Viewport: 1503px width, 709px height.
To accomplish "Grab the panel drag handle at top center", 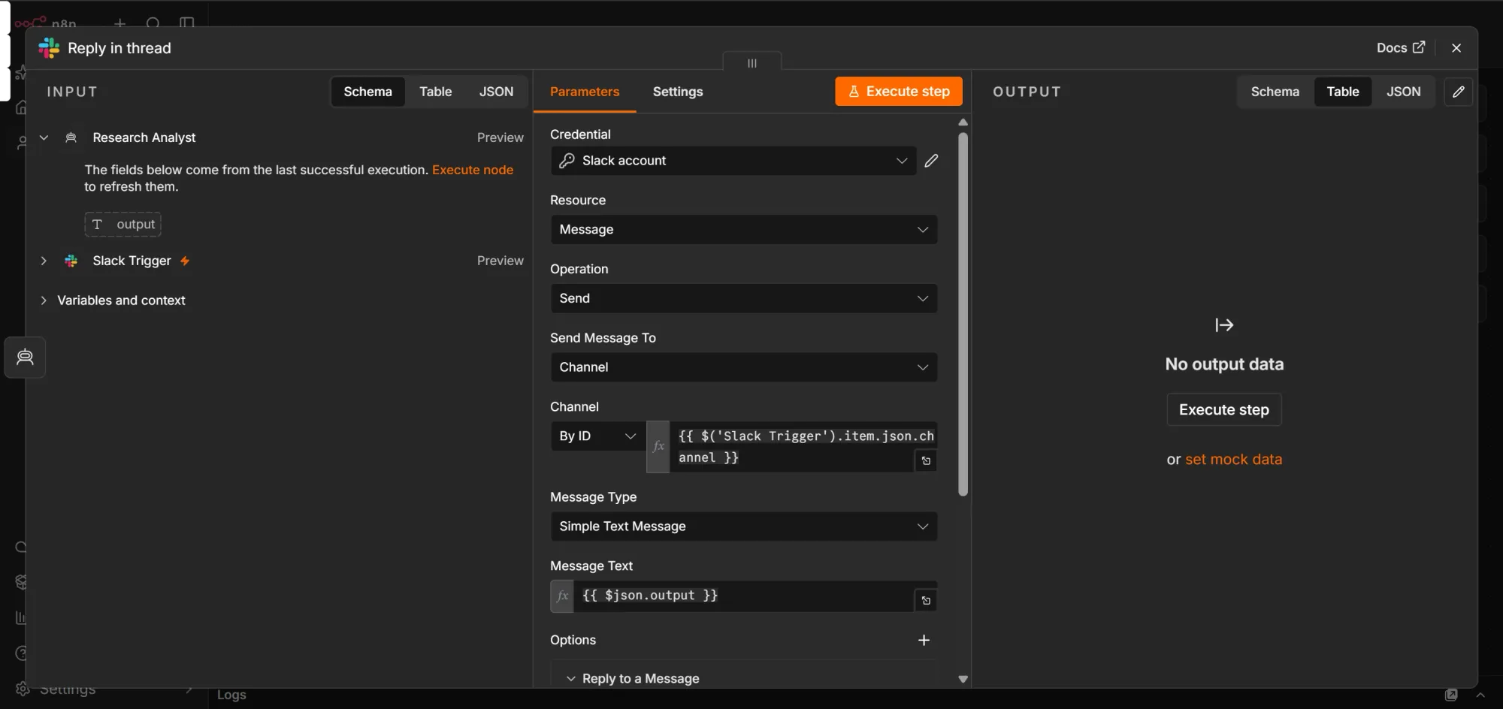I will tap(752, 62).
